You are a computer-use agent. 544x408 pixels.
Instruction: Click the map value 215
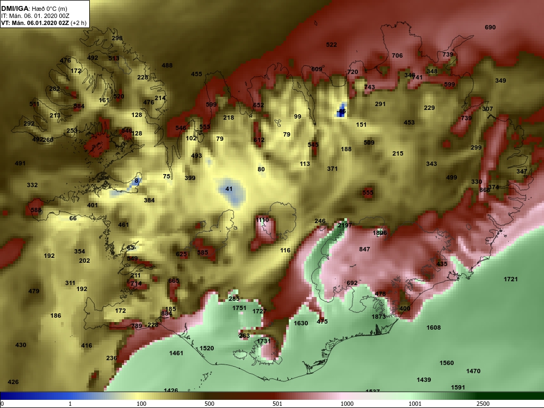398,153
